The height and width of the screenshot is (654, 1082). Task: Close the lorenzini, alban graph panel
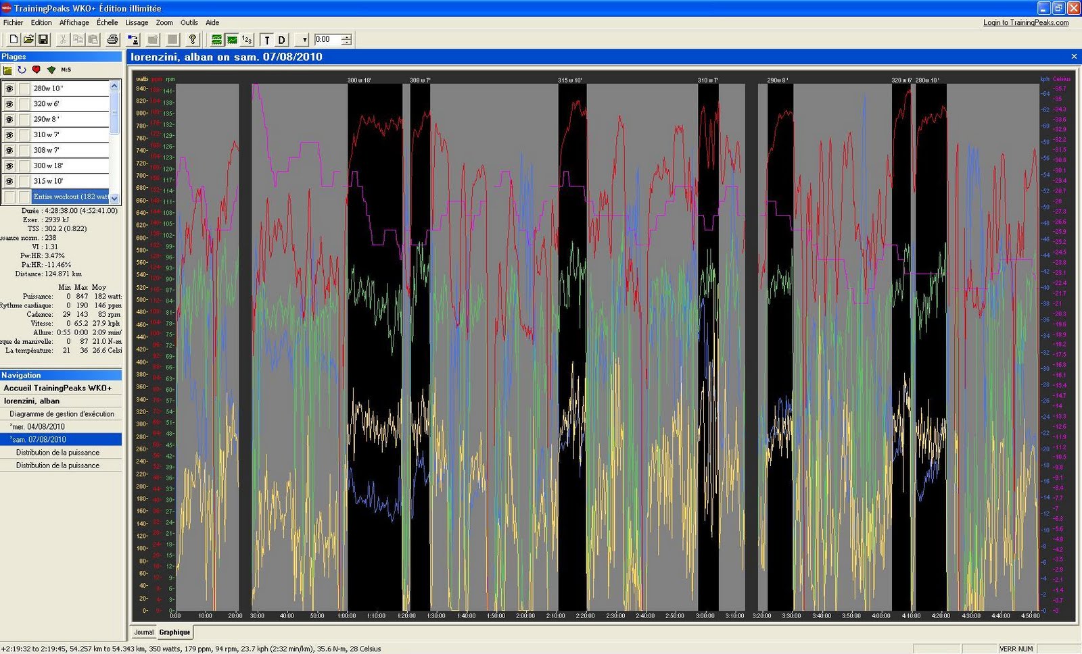1074,57
